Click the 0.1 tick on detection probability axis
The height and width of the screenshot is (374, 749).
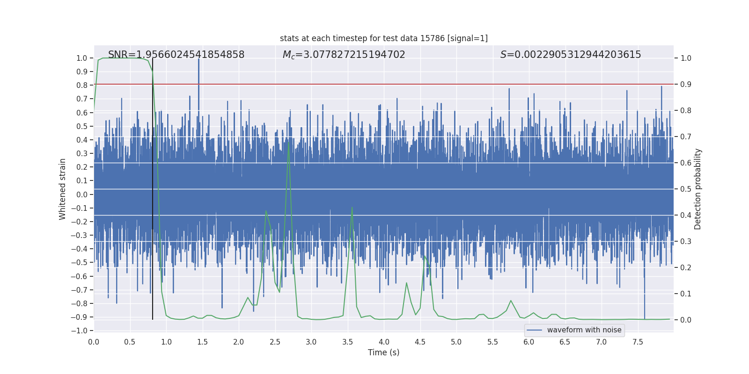(x=686, y=294)
